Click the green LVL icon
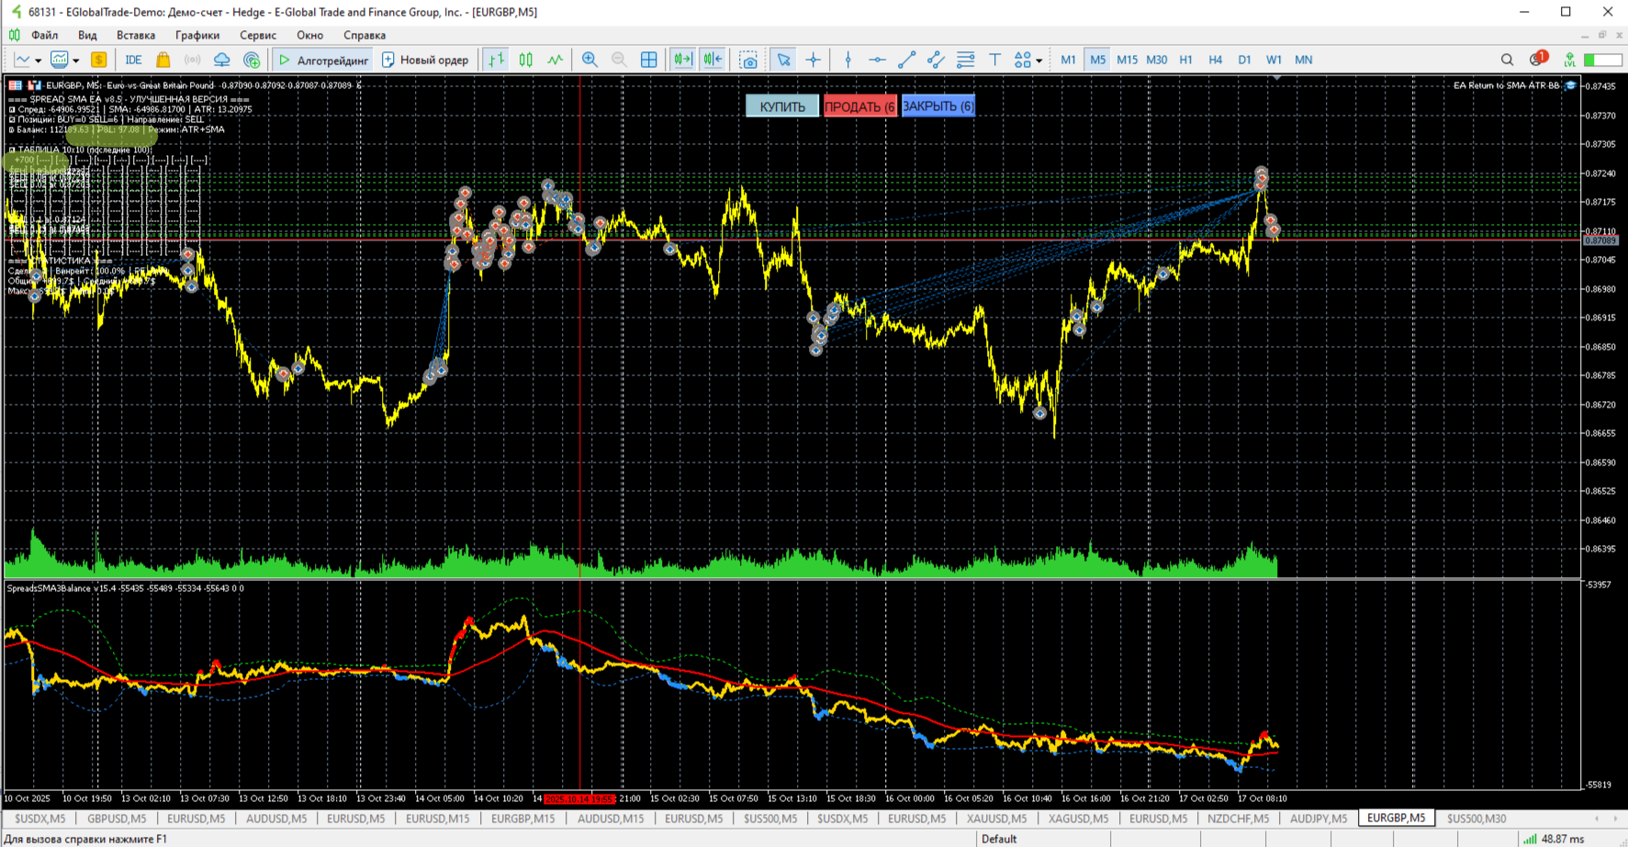The height and width of the screenshot is (847, 1628). coord(1569,60)
